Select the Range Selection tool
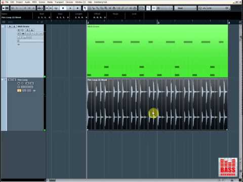 coord(90,8)
